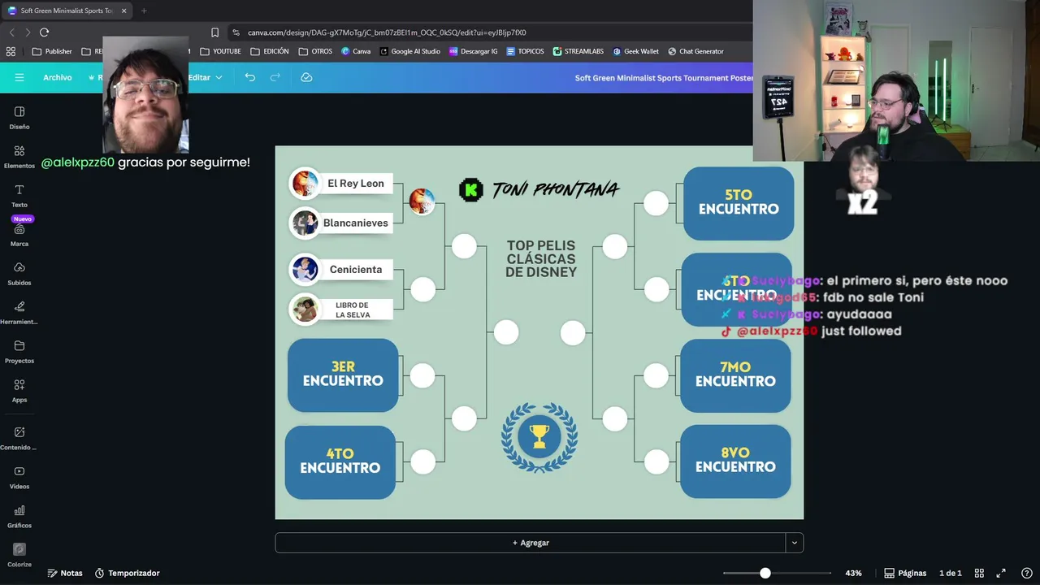Open the TOPICOS bookmark
Image resolution: width=1040 pixels, height=585 pixels.
pyautogui.click(x=525, y=51)
